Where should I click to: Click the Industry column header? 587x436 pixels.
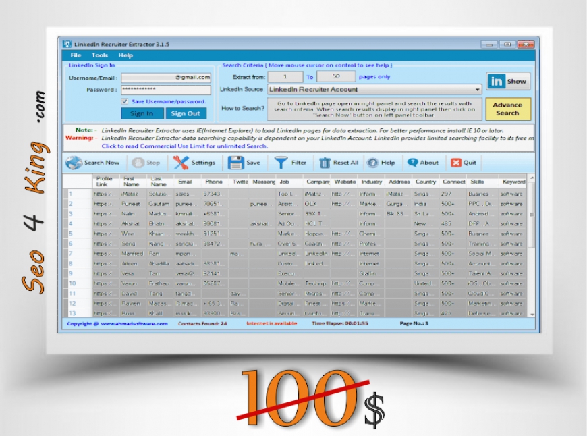pos(371,182)
